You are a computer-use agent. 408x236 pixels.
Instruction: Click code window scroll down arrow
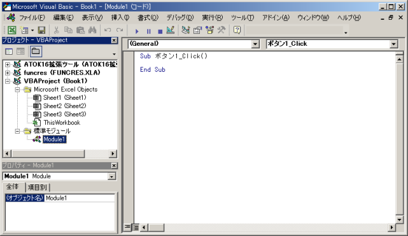(x=400, y=219)
